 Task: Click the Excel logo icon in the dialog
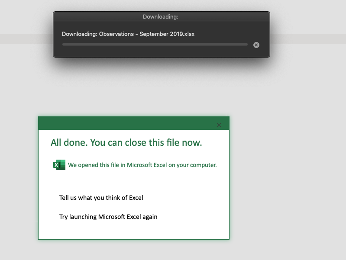[59, 165]
